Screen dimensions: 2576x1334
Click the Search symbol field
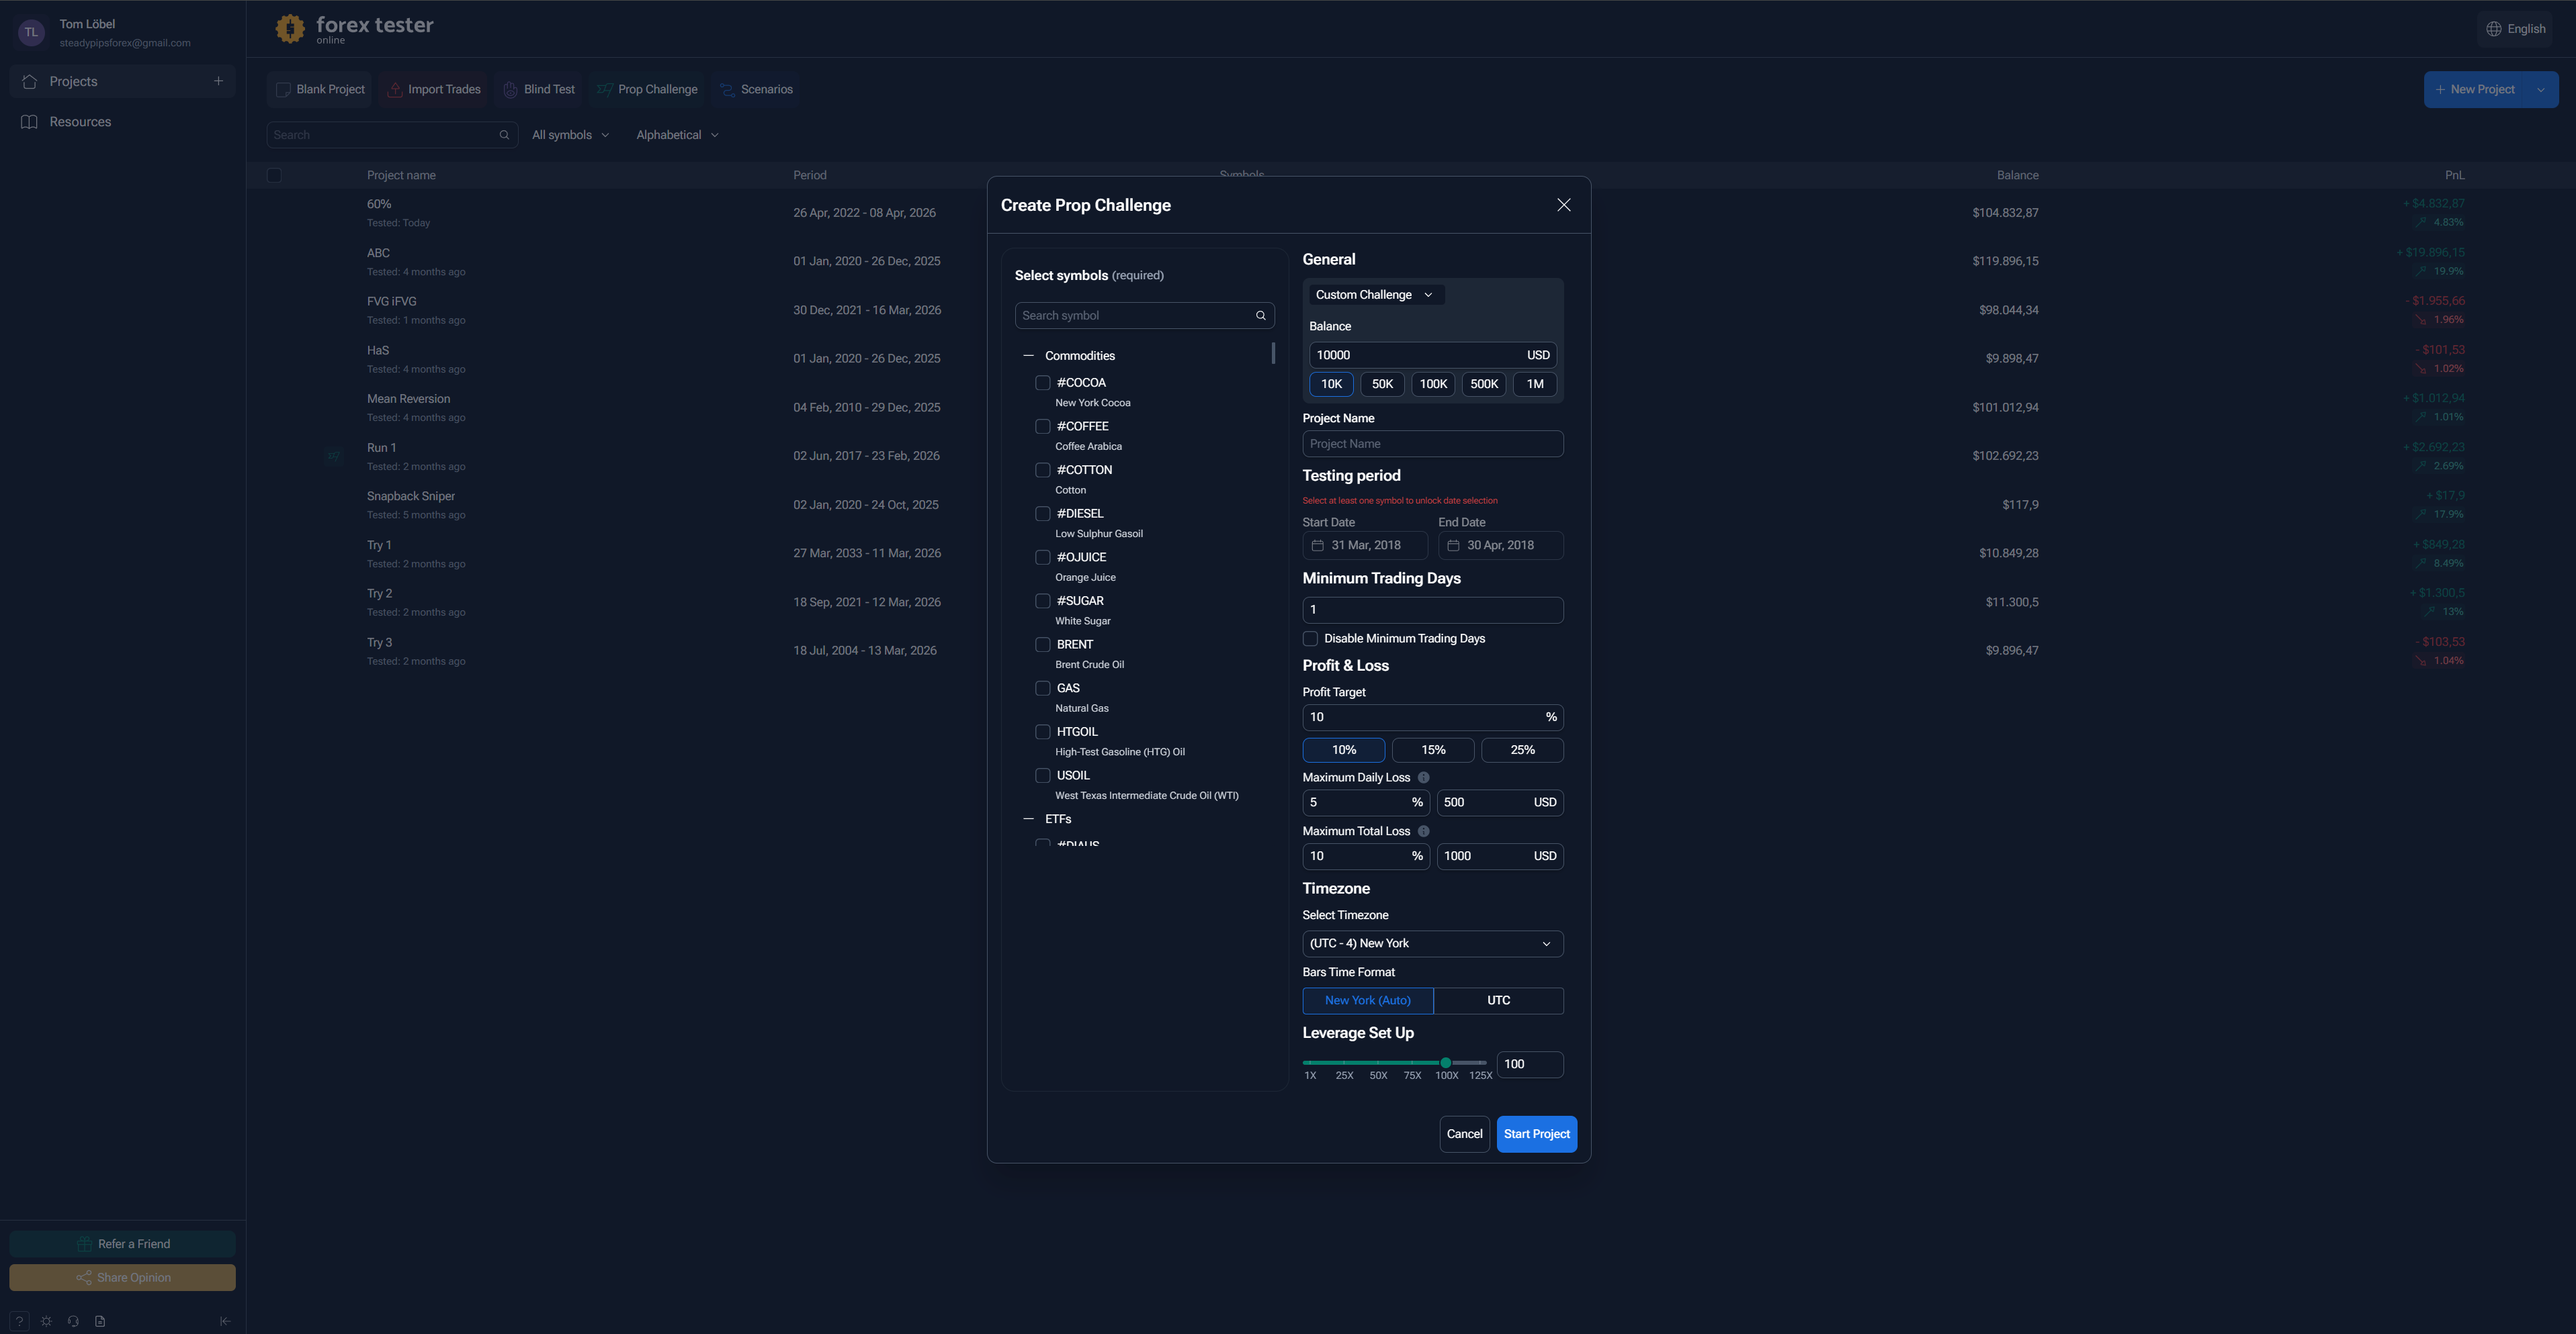1144,316
